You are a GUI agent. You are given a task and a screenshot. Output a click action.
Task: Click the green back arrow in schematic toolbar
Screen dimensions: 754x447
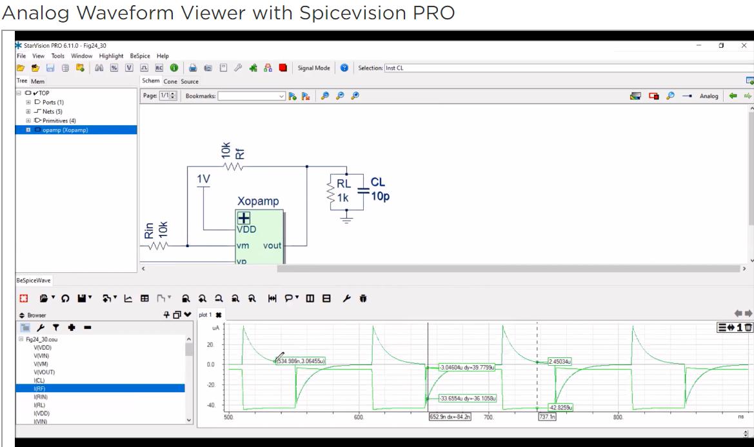click(x=733, y=95)
